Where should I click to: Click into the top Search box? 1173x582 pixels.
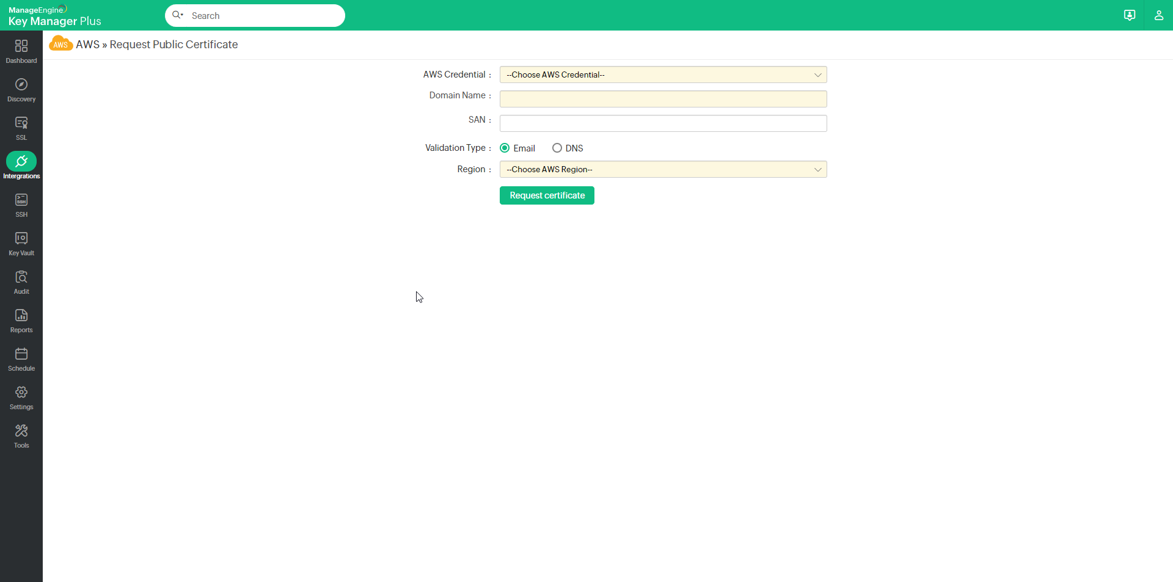pos(255,15)
